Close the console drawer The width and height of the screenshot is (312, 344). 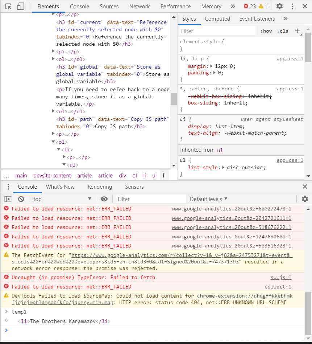pyautogui.click(x=305, y=187)
